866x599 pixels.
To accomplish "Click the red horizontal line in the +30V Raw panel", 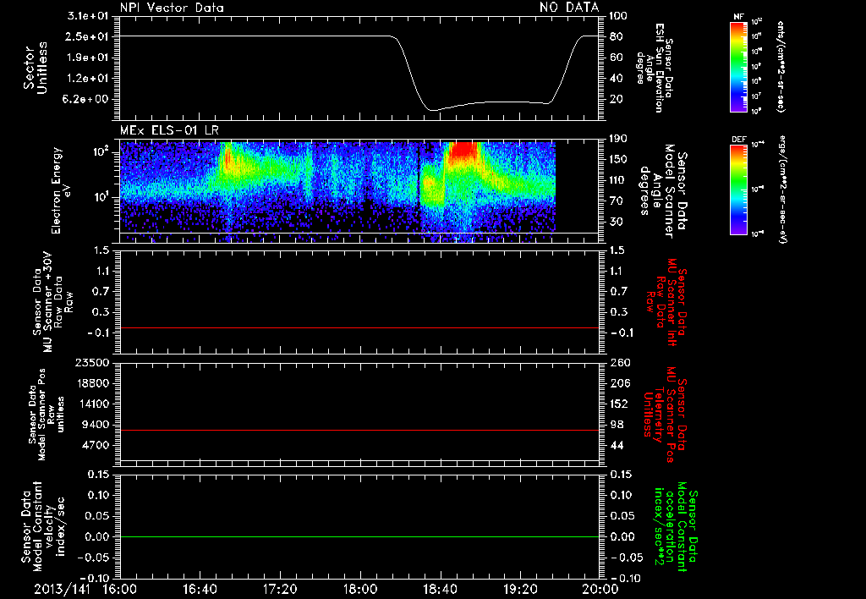I will click(359, 327).
